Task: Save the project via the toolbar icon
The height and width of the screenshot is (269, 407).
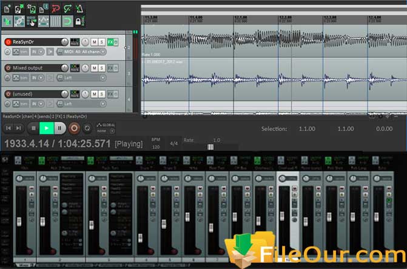Action: click(31, 9)
